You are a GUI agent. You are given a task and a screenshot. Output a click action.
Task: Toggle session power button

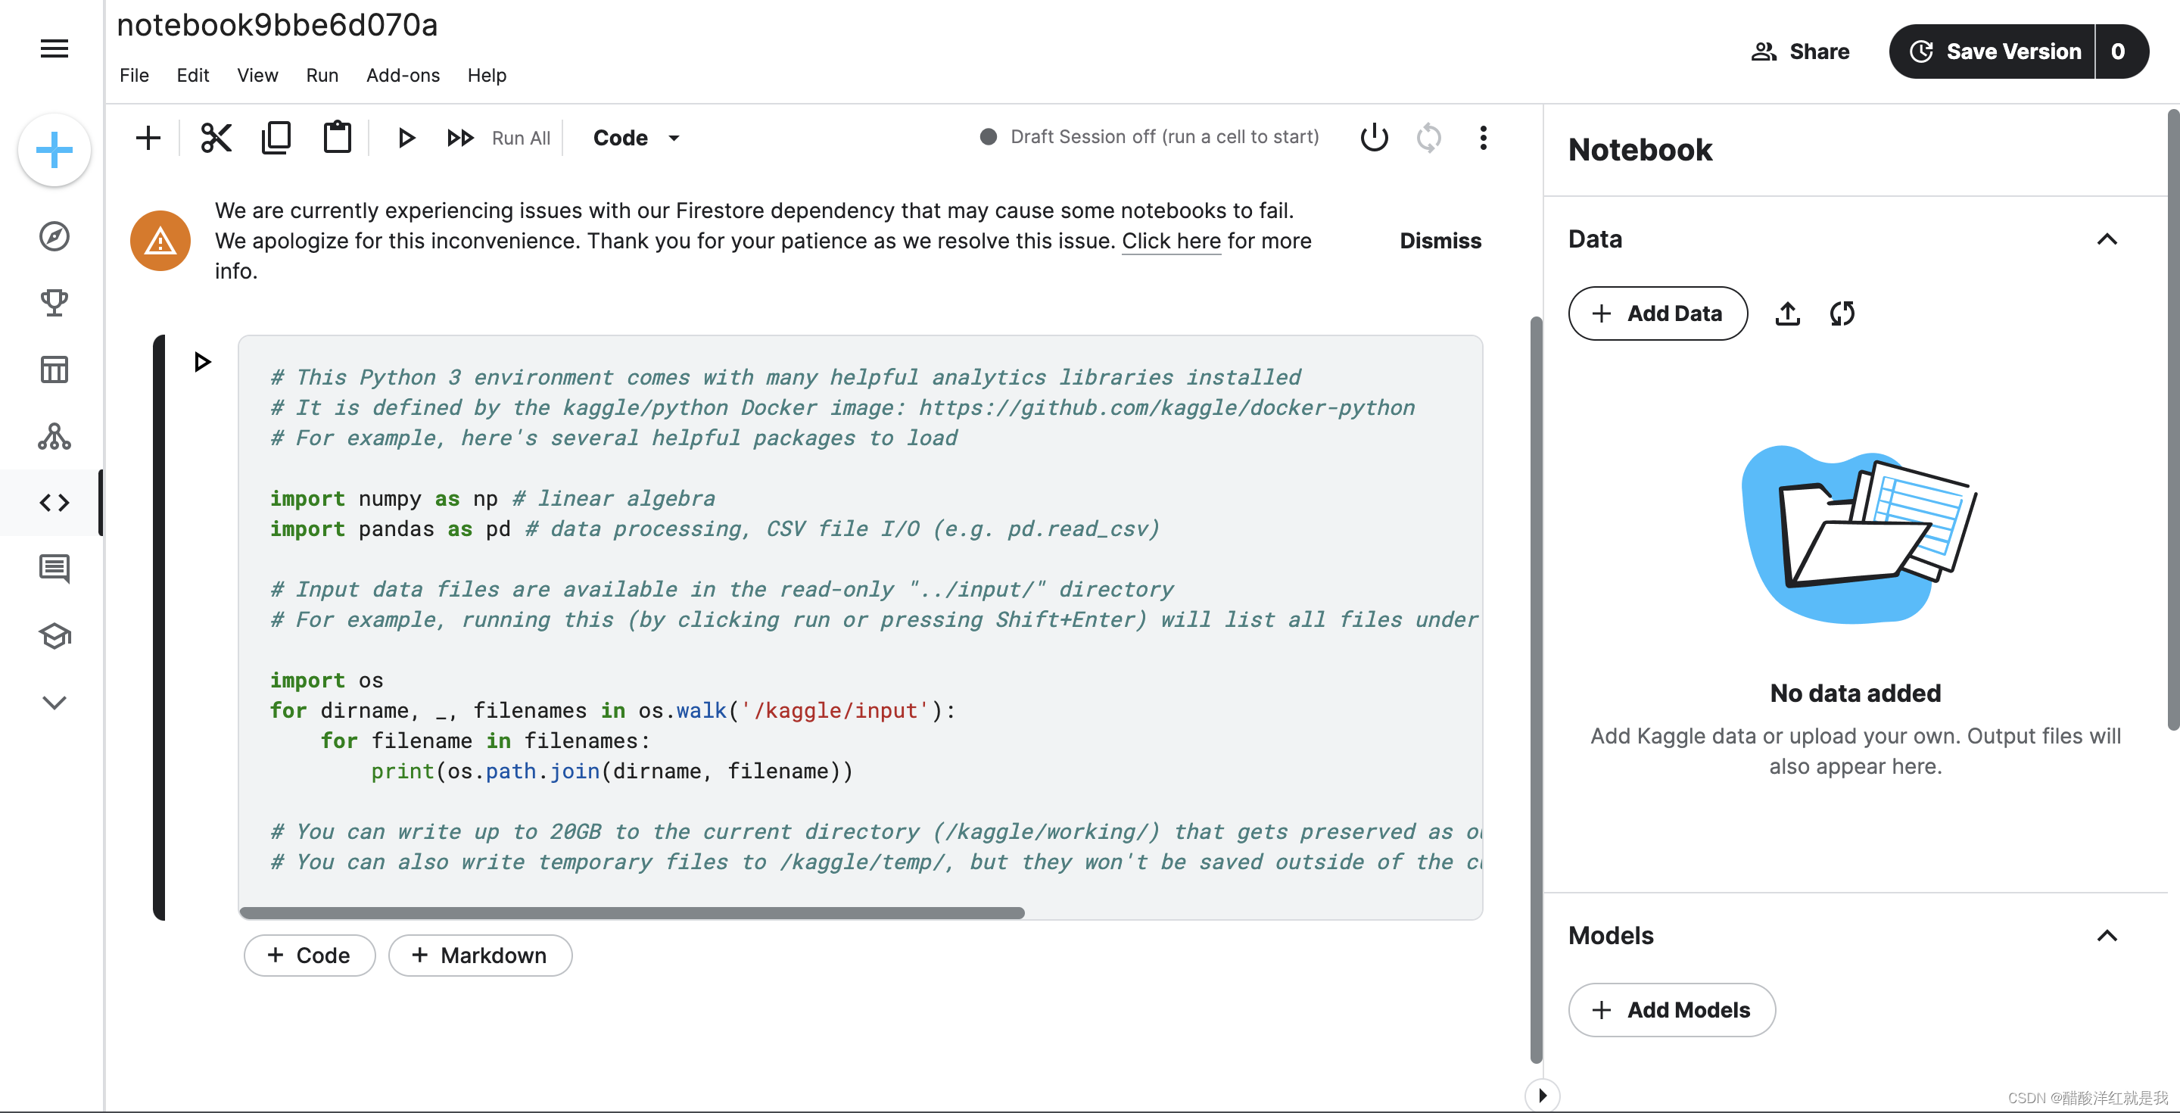coord(1374,137)
